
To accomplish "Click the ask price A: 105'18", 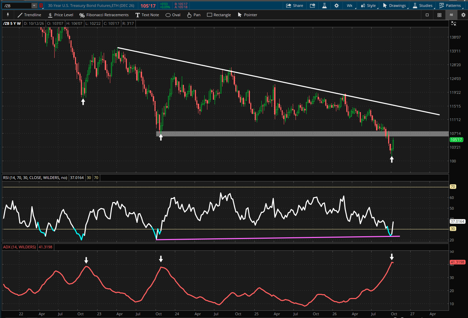I will pos(181,7).
